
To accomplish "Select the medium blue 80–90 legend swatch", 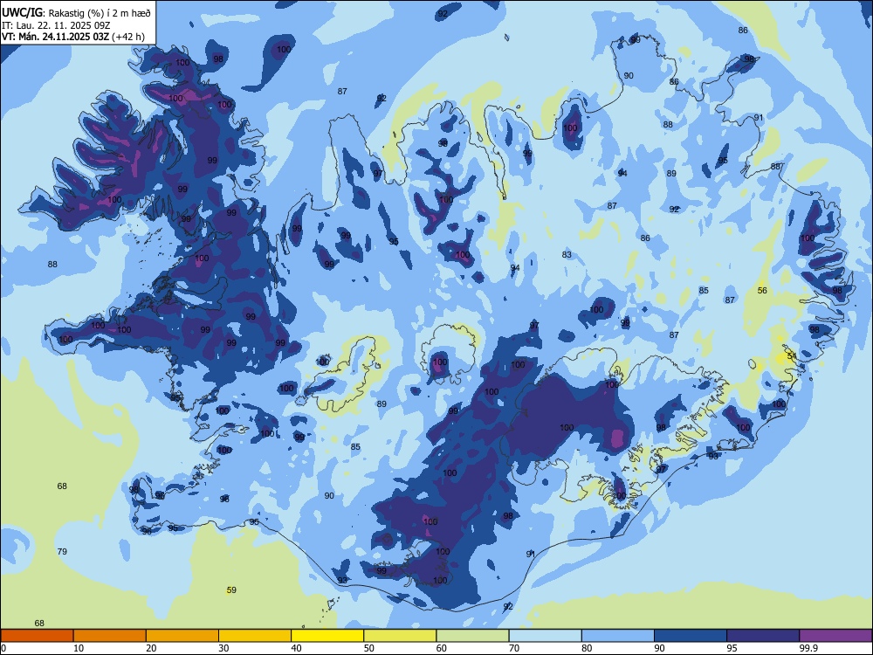I will tap(618, 636).
